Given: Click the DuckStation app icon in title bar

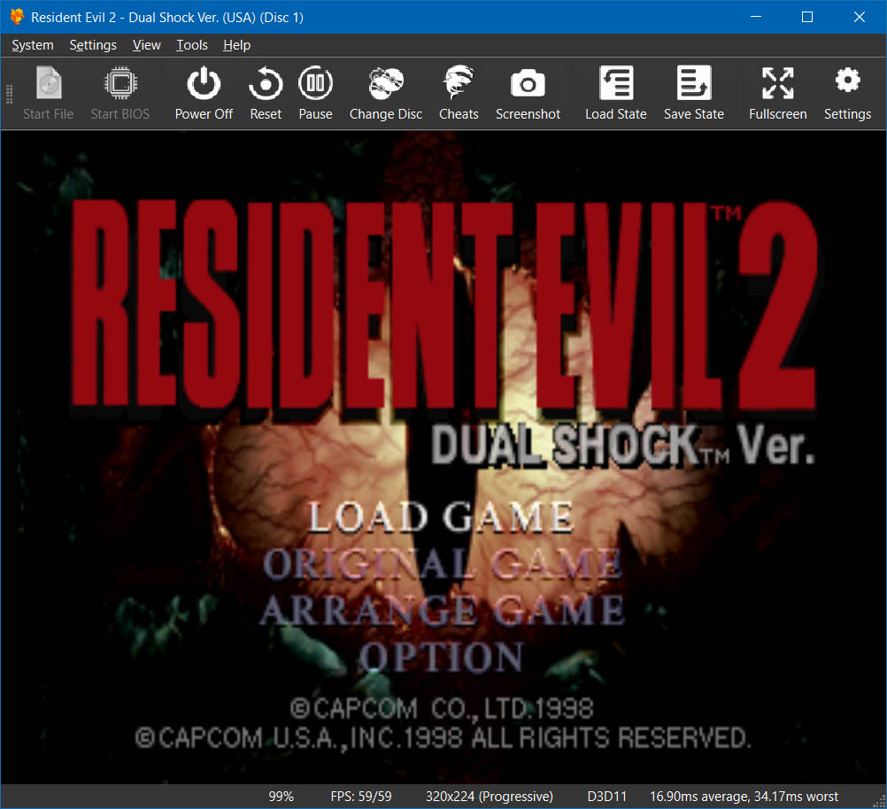Looking at the screenshot, I should click(17, 17).
